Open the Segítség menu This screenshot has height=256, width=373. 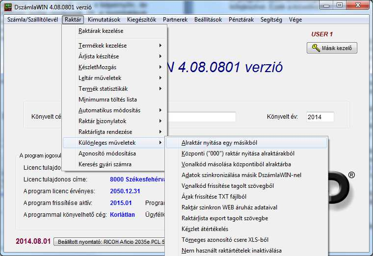coord(271,20)
